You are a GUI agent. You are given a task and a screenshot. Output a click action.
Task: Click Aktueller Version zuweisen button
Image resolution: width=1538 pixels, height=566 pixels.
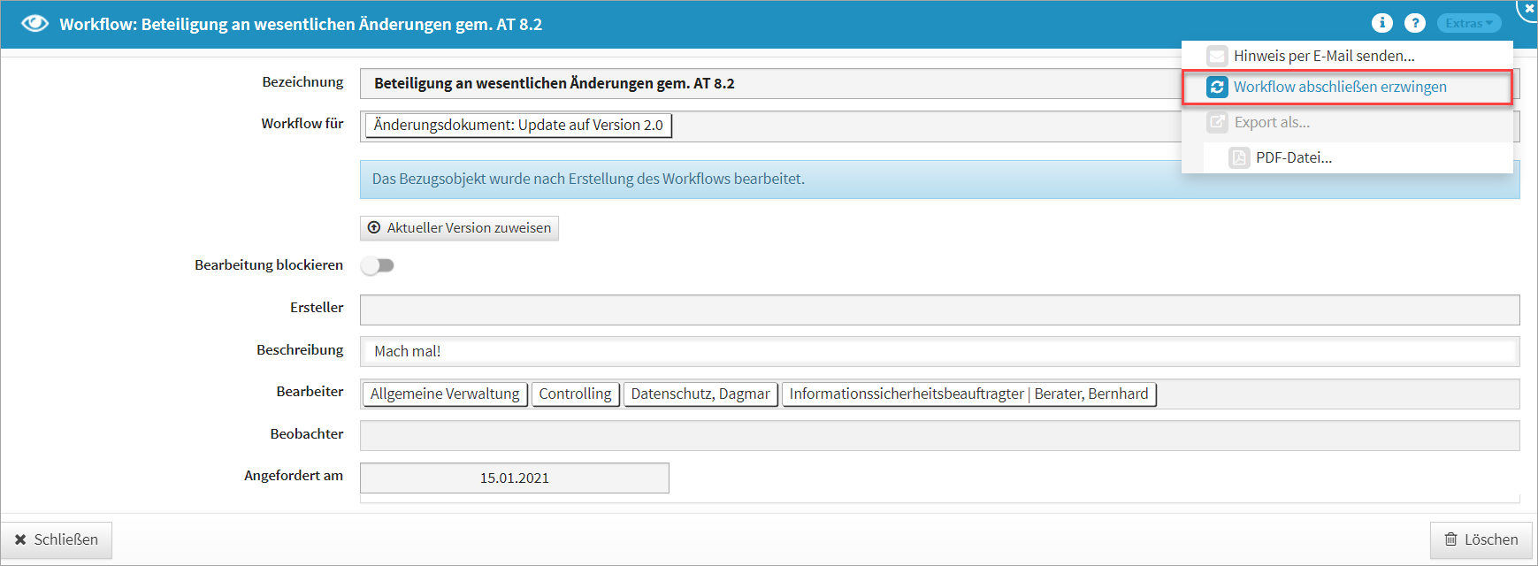coord(459,228)
